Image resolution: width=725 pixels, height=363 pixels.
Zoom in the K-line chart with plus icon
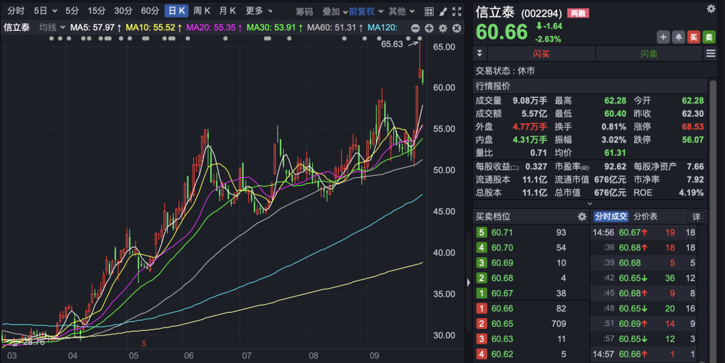(x=429, y=28)
